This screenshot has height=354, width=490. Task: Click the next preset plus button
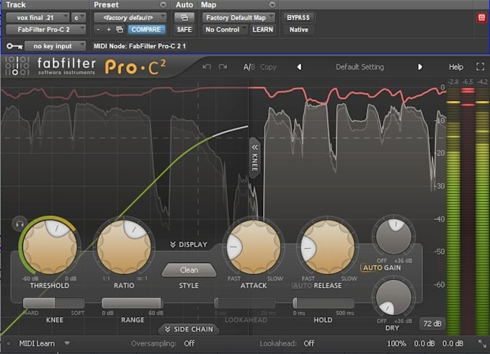(109, 30)
